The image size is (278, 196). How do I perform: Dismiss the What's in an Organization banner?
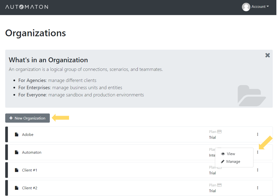[267, 55]
